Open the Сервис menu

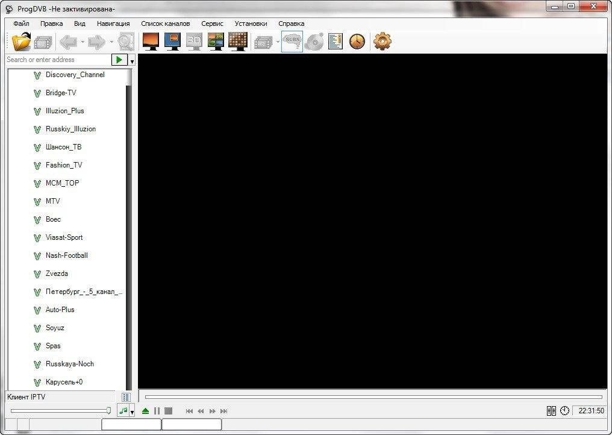tap(212, 23)
